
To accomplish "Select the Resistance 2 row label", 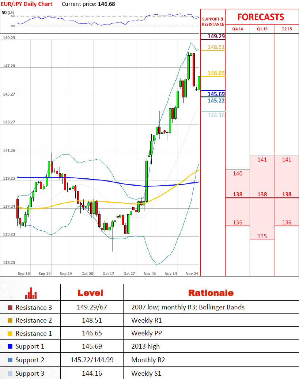I will pyautogui.click(x=34, y=320).
